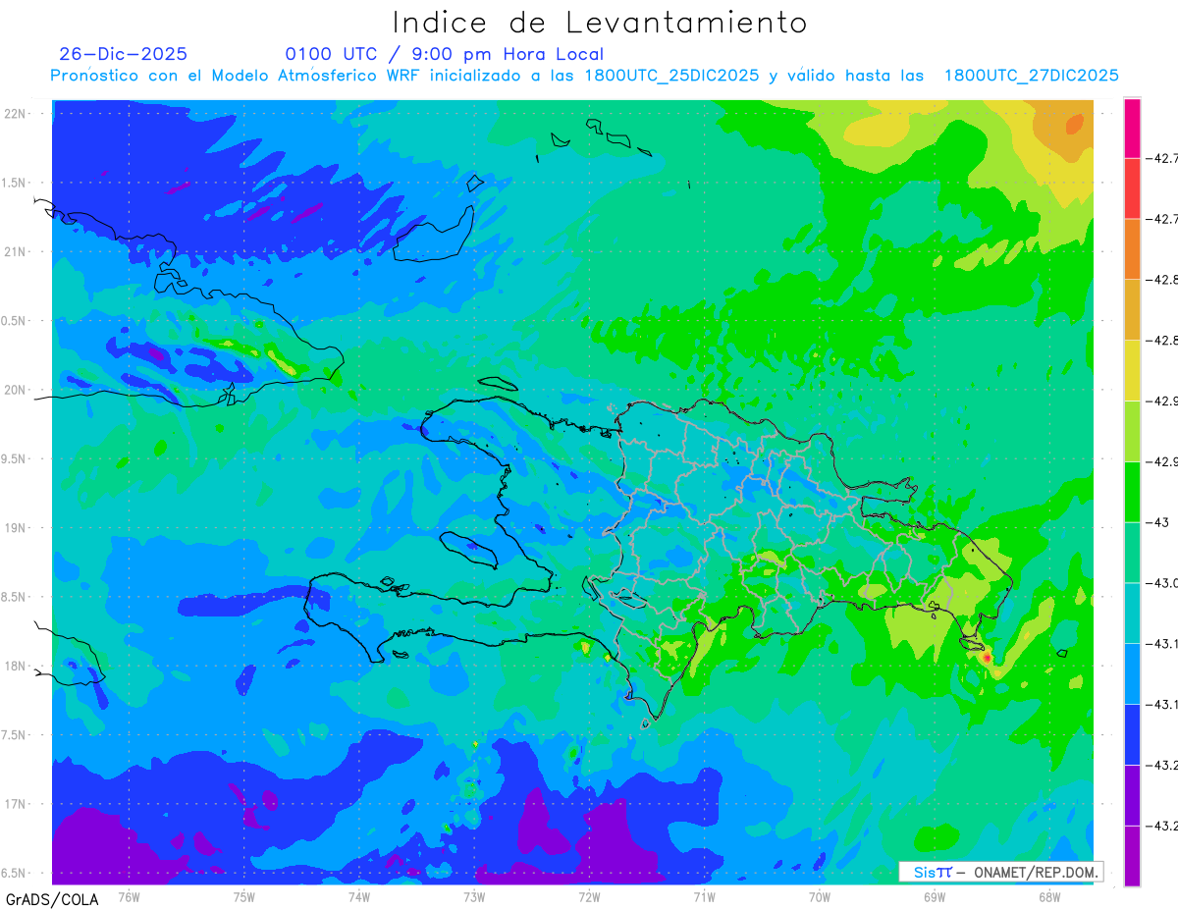
Task: Click the '18N' latitude label
Action: click(16, 666)
